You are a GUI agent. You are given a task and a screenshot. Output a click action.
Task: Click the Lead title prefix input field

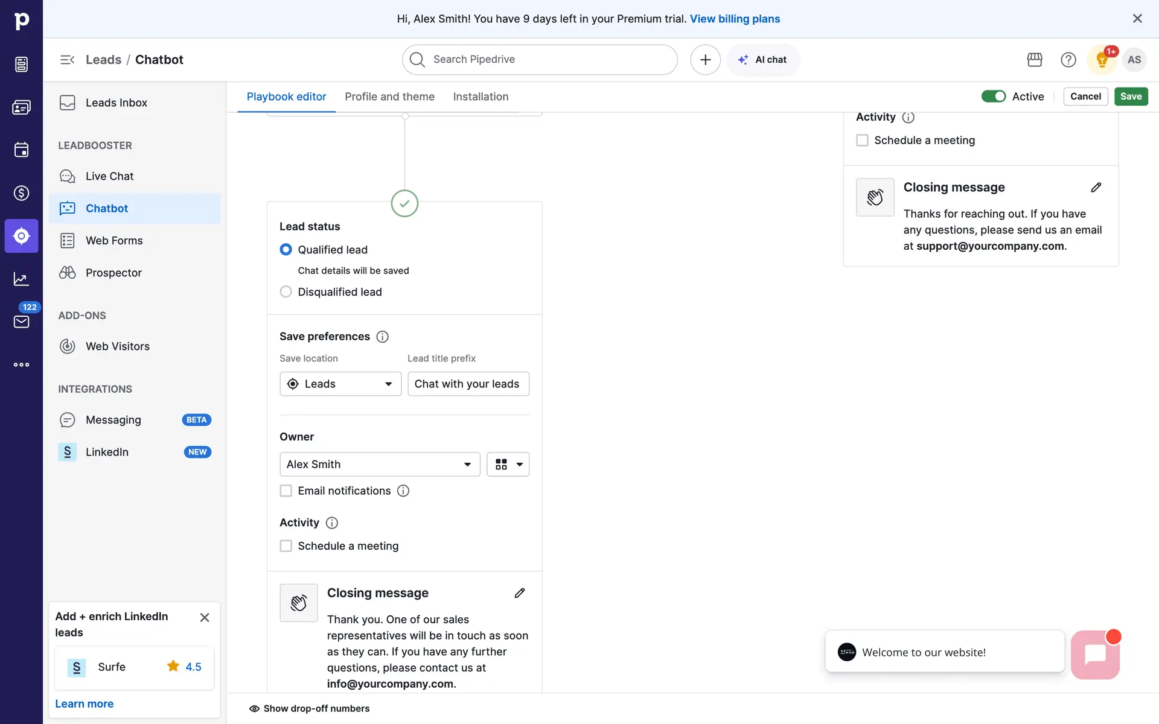pyautogui.click(x=468, y=384)
